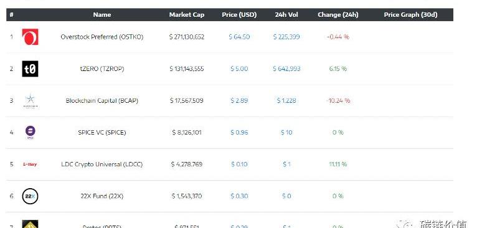
Task: Open the LDC Crypto Universal logo
Action: tap(30, 164)
